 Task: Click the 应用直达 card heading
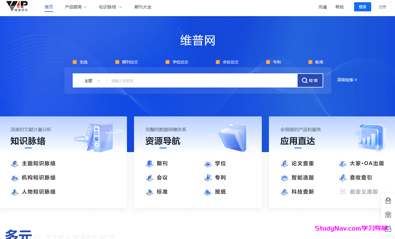[x=298, y=141]
